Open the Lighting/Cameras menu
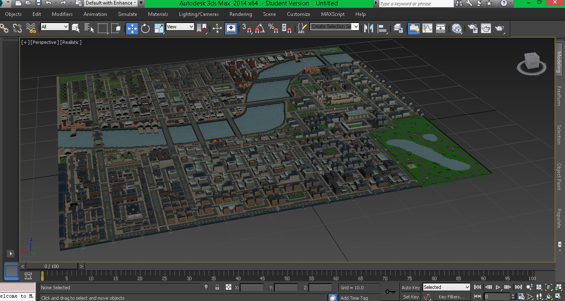This screenshot has width=565, height=301. tap(199, 14)
